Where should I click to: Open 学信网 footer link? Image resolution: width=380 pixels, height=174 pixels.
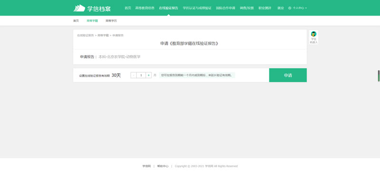pyautogui.click(x=146, y=166)
